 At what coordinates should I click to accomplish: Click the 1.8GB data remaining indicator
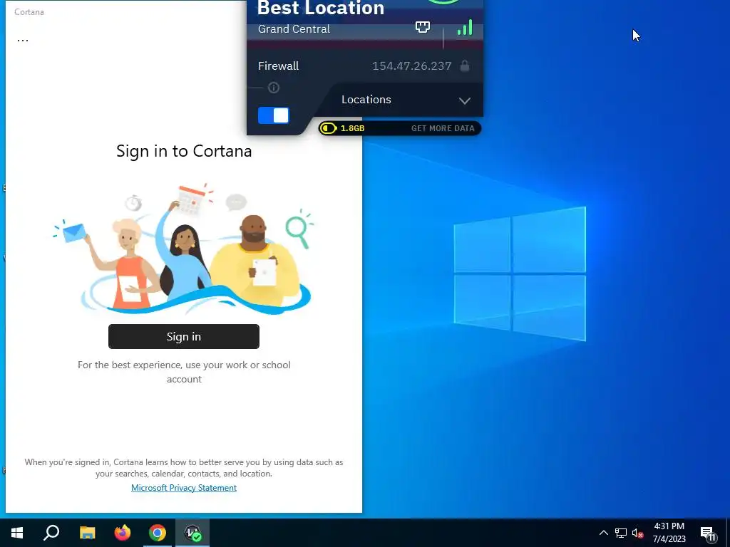(343, 128)
